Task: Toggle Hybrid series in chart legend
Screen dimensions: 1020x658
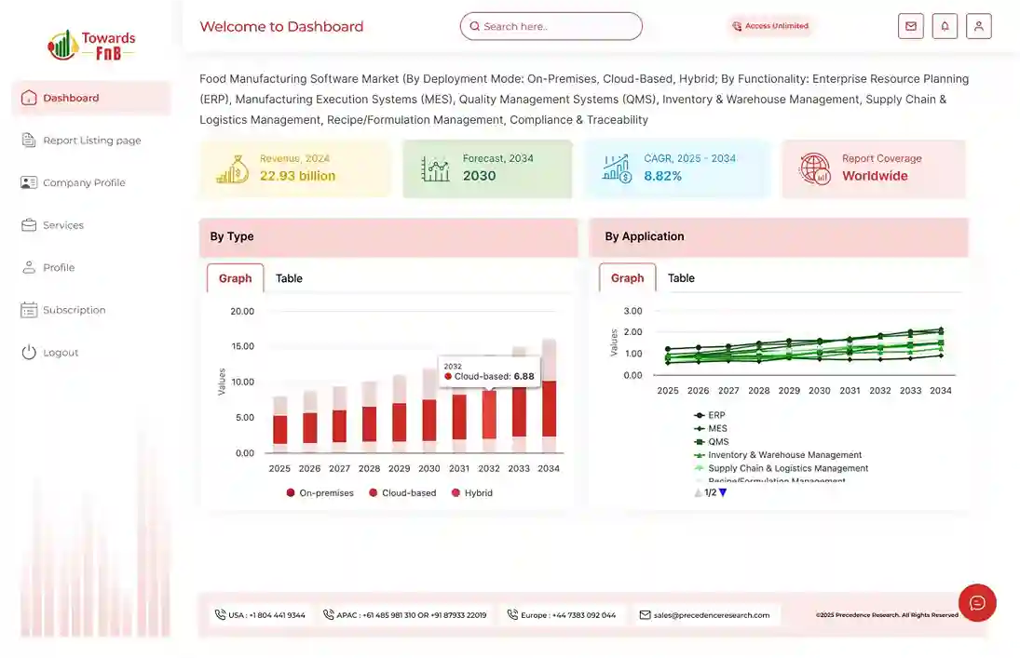Action: pyautogui.click(x=471, y=492)
